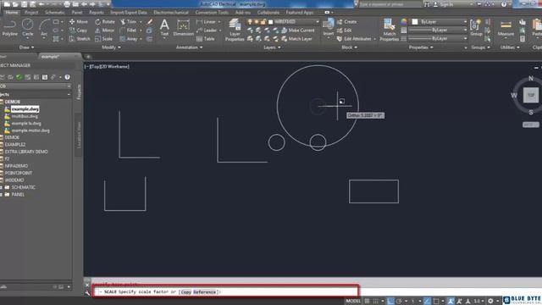Activate the Stretch tool

80,39
